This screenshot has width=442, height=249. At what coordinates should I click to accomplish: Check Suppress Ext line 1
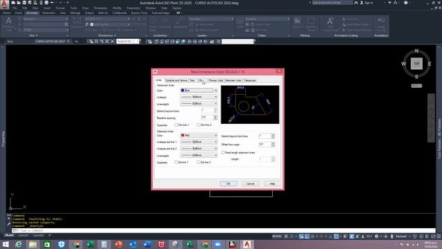click(176, 163)
